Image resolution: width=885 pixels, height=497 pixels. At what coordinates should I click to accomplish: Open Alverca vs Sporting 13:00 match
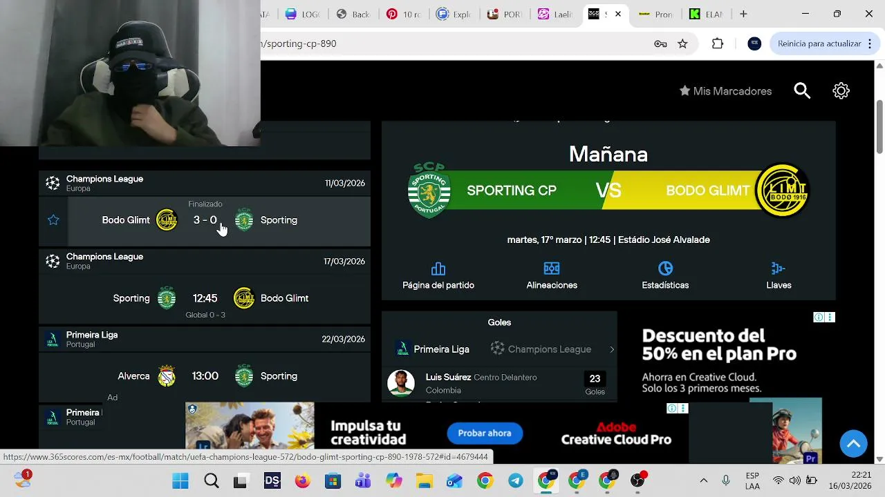tap(205, 376)
